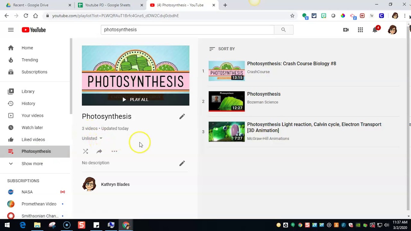Go to Home in the sidebar

[x=35, y=48]
